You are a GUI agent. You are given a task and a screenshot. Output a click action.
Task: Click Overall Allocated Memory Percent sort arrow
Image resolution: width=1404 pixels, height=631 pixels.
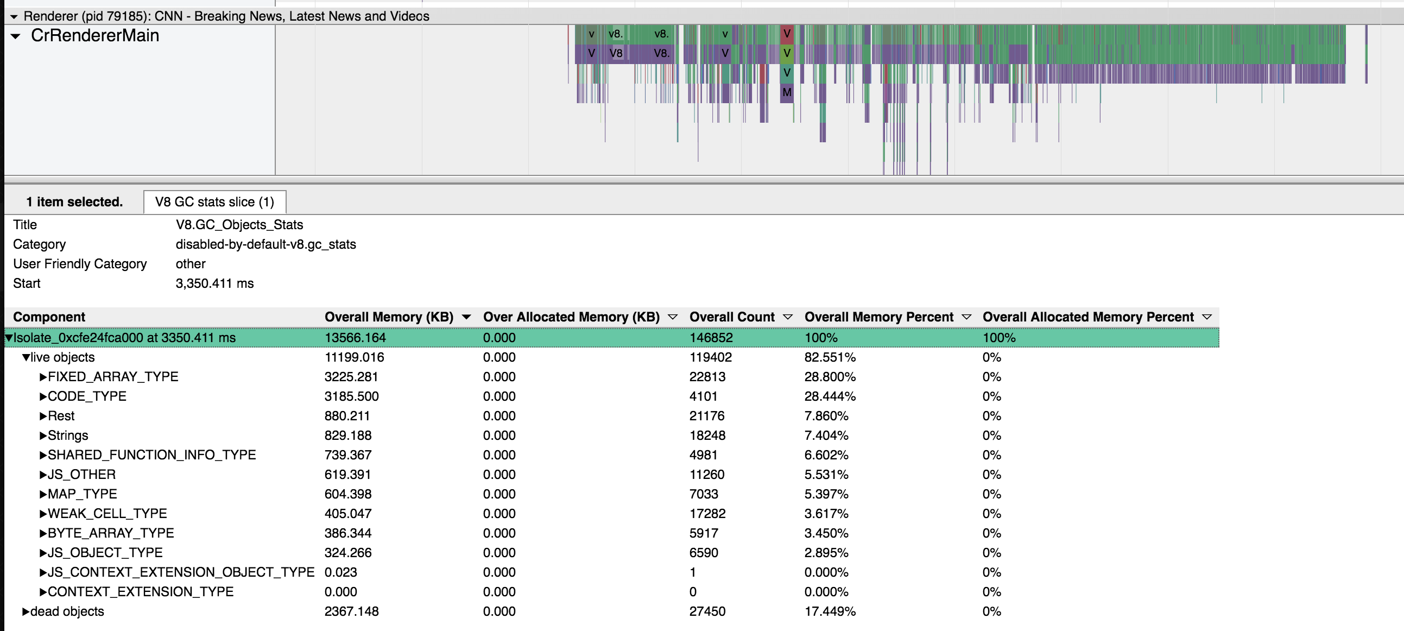[x=1206, y=317]
